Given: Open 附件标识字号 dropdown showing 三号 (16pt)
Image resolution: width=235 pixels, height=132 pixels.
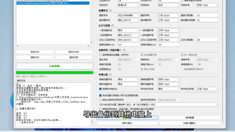Looking at the screenshot, I should click(x=207, y=89).
